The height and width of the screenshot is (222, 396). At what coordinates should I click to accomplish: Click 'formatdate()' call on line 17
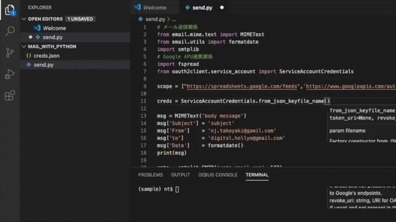225,146
